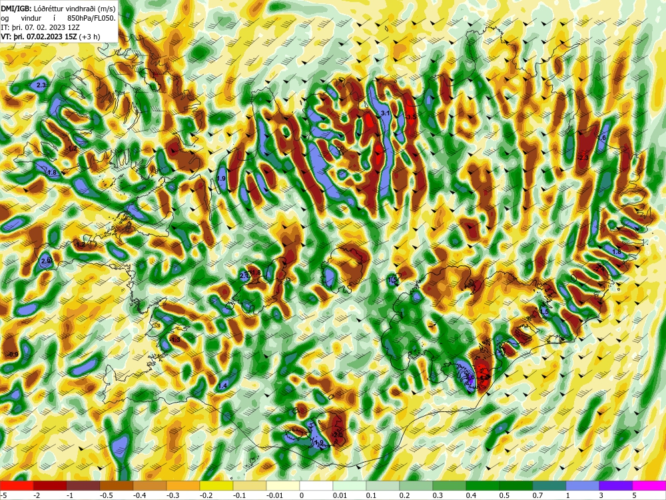Click the magenta legend swatch at the scale end
Screen dimensions: 666x500
pyautogui.click(x=649, y=485)
